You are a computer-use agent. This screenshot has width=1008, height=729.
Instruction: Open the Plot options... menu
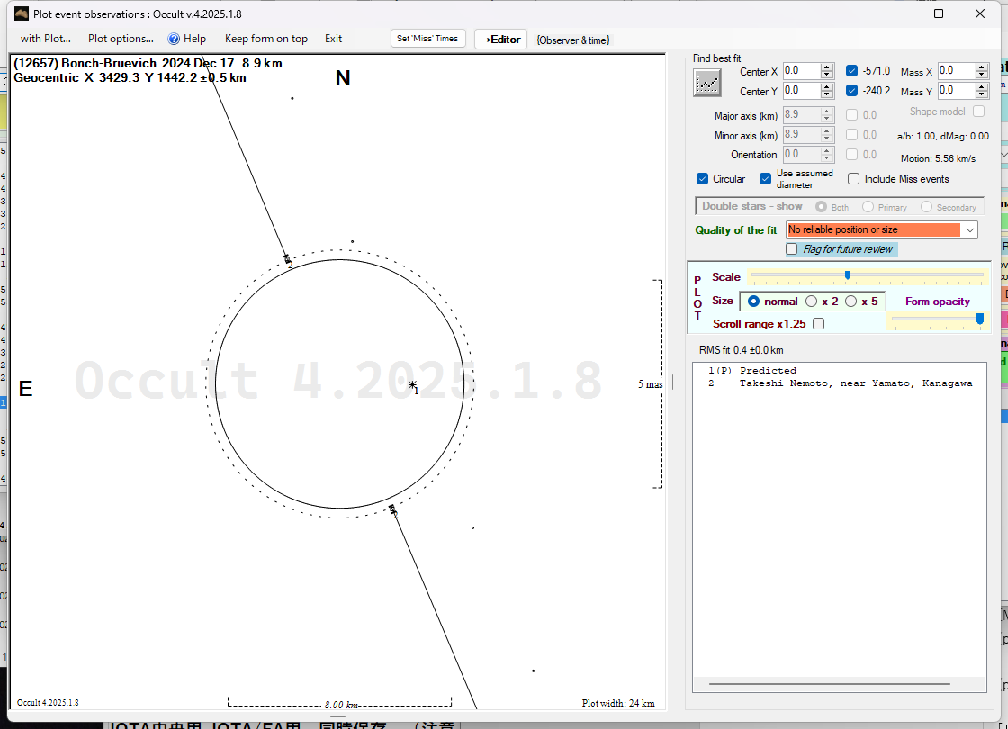point(121,39)
